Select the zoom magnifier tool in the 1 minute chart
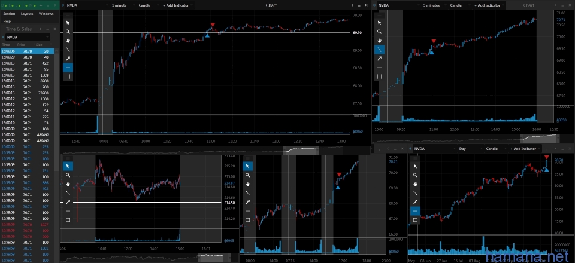Image resolution: width=575 pixels, height=263 pixels. point(68,32)
